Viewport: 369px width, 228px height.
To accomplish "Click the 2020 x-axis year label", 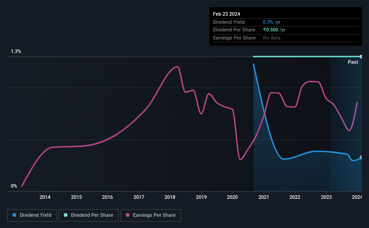I will [232, 197].
